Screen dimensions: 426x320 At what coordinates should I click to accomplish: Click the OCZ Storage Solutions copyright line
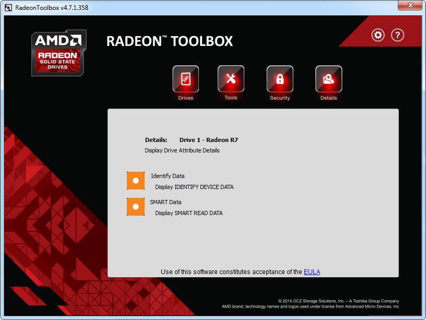pyautogui.click(x=338, y=301)
